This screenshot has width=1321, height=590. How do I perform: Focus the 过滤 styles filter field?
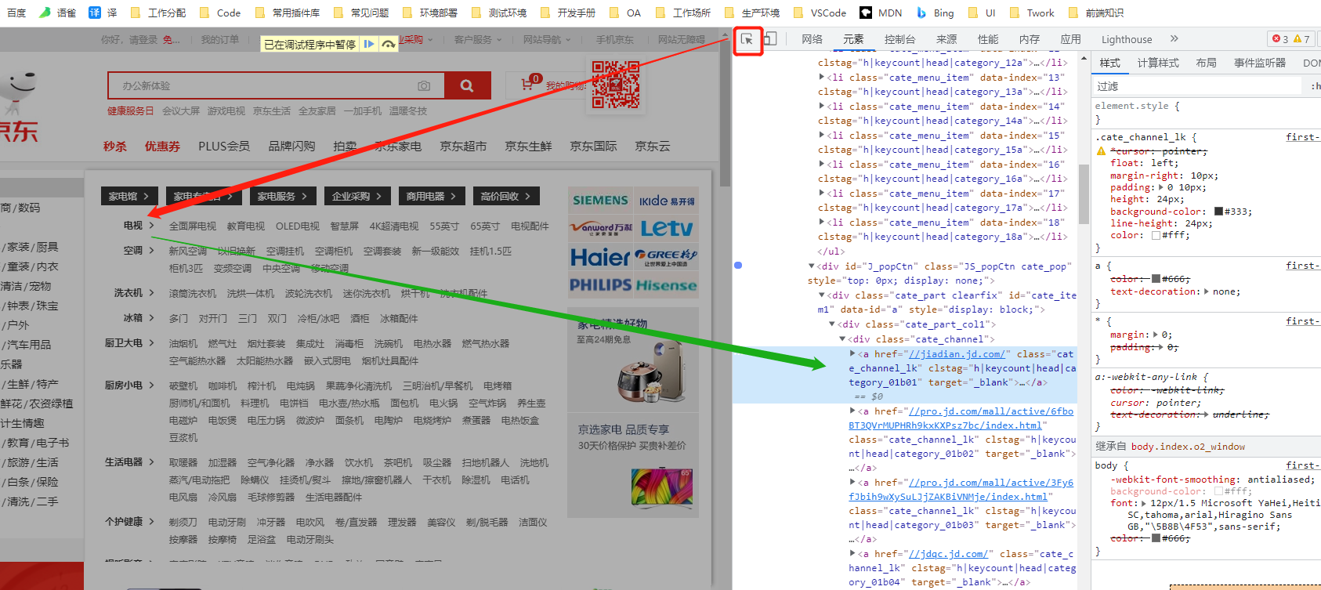point(1199,86)
